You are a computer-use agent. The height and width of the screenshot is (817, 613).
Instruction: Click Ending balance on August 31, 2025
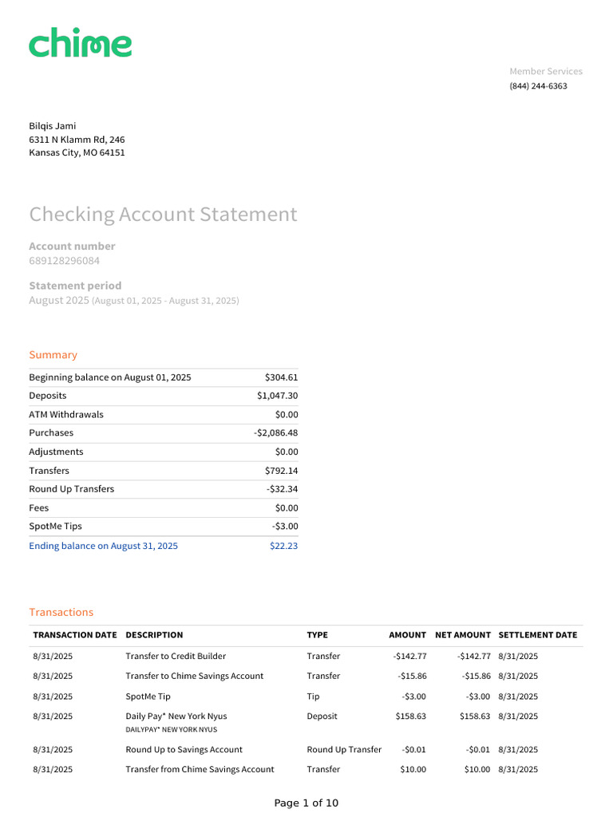103,546
